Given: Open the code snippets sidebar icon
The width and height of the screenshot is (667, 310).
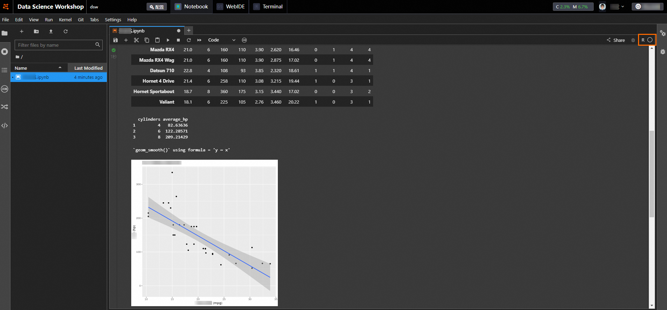Looking at the screenshot, I should 5,126.
